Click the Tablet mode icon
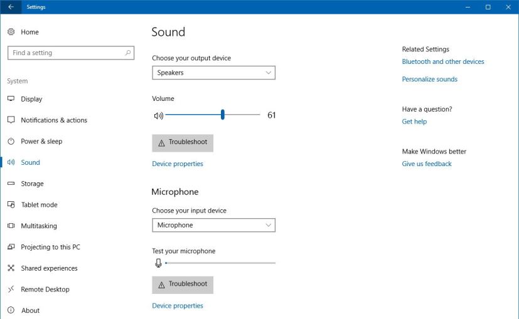The width and height of the screenshot is (519, 319). point(11,204)
